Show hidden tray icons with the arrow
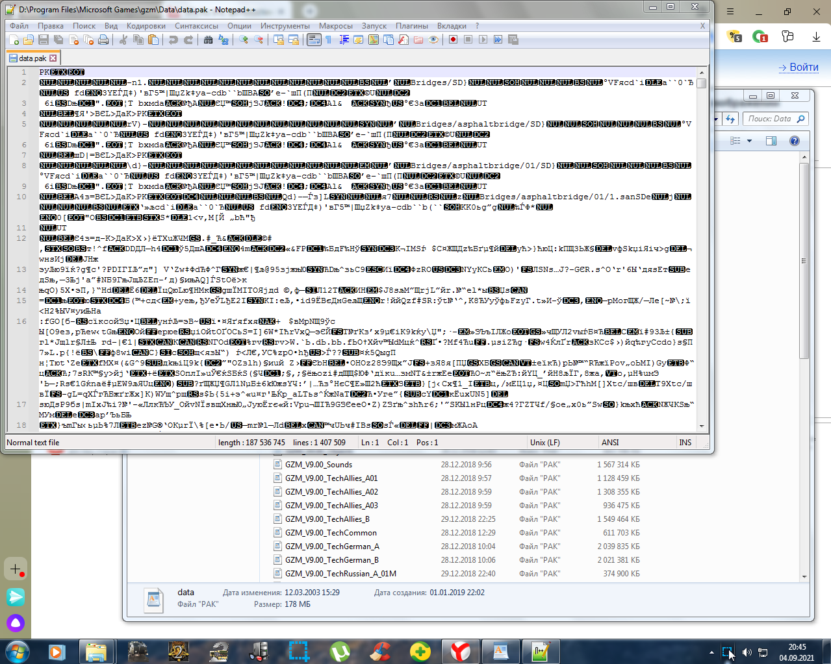Viewport: 831px width, 664px height. 711,652
